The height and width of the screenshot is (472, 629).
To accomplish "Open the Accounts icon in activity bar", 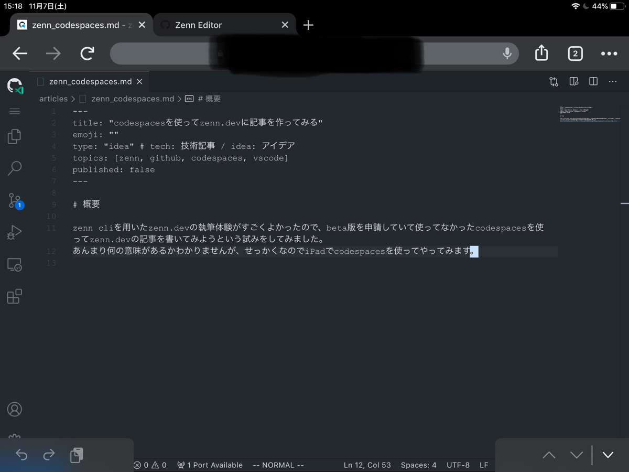I will [14, 409].
